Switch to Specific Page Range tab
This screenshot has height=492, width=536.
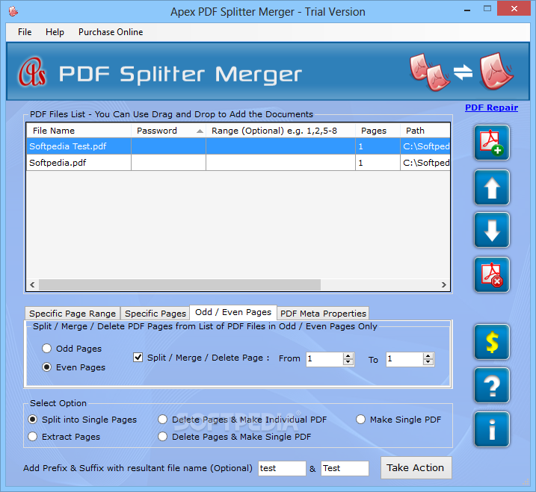pyautogui.click(x=73, y=314)
